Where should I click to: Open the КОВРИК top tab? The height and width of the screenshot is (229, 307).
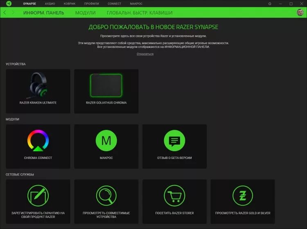pos(70,4)
